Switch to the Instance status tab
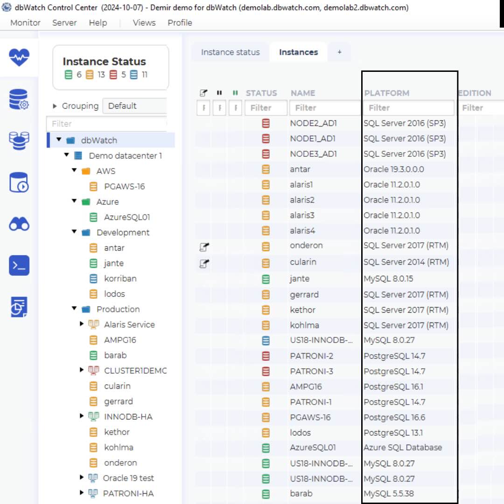The height and width of the screenshot is (504, 504). [230, 52]
